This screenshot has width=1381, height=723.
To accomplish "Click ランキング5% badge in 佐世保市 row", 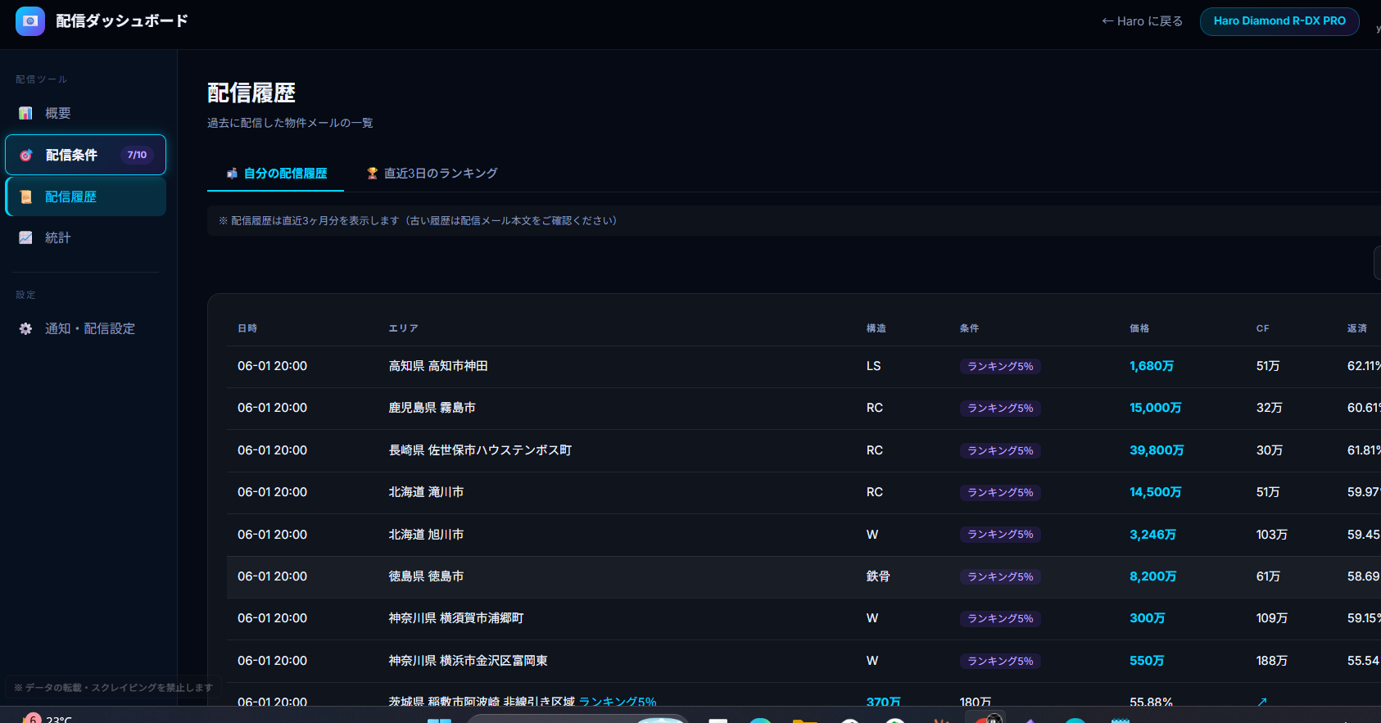I will pyautogui.click(x=1000, y=450).
